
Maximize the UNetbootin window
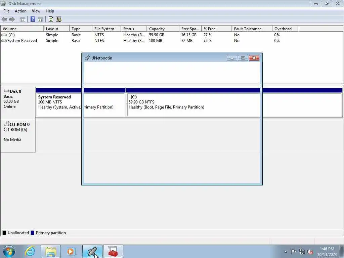(243, 58)
